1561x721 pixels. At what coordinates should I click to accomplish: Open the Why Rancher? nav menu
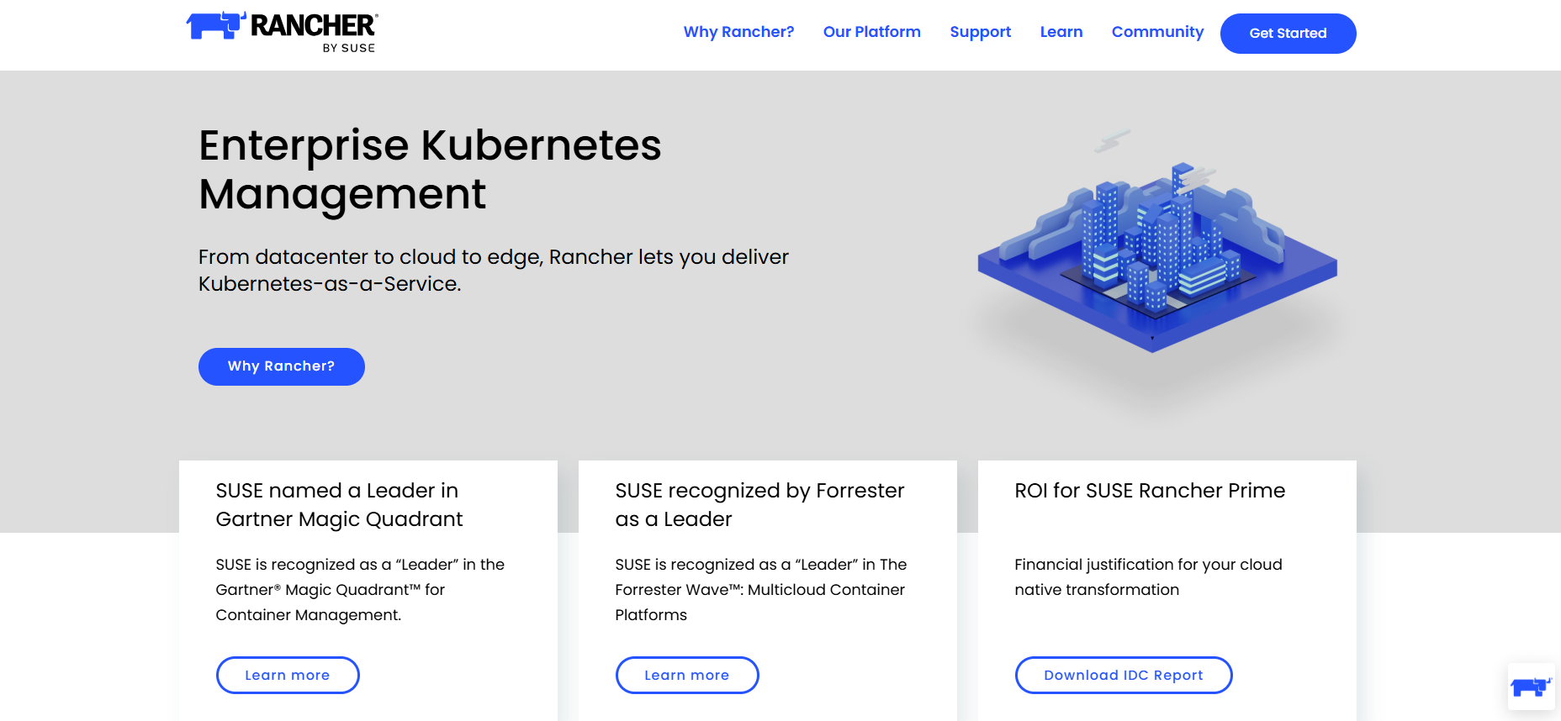pos(738,32)
